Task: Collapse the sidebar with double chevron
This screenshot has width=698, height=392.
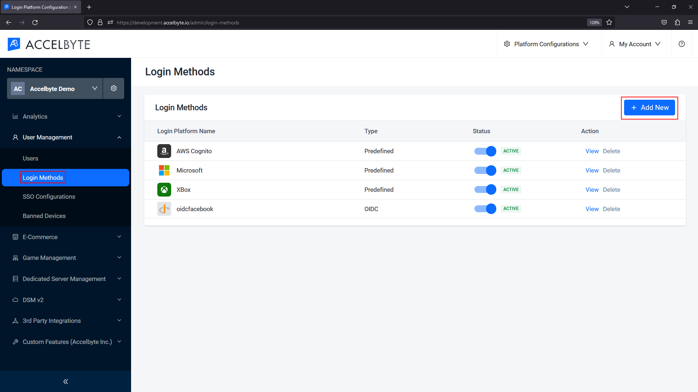Action: tap(66, 381)
